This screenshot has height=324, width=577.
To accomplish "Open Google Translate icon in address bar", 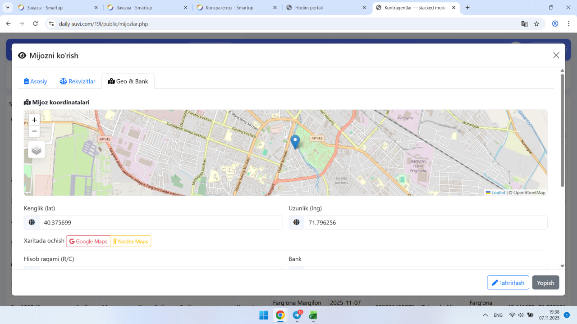I will [524, 24].
